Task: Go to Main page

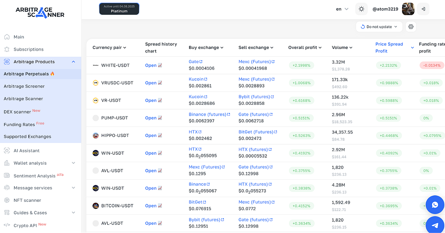Action: click(x=19, y=37)
